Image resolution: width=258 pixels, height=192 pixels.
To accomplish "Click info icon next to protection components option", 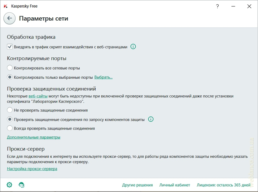I will pos(151,119).
